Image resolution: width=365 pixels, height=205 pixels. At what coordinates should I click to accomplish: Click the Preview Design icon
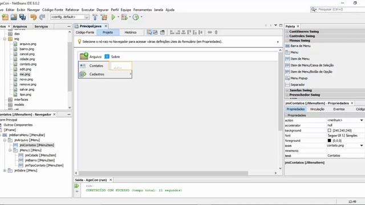tap(163, 32)
